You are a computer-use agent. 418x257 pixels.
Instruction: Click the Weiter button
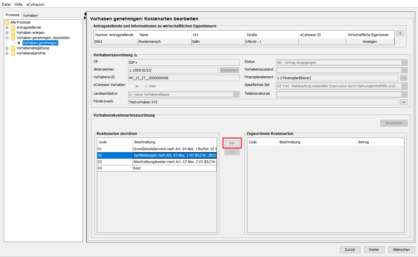point(374,250)
